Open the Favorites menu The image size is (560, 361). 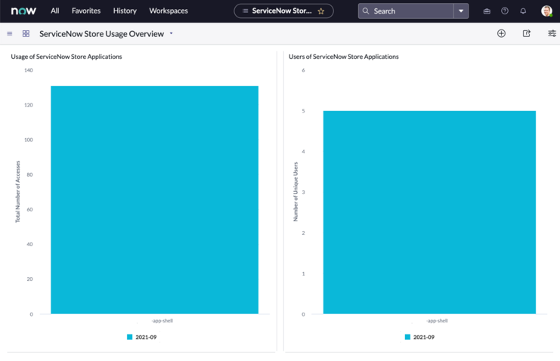pyautogui.click(x=86, y=11)
